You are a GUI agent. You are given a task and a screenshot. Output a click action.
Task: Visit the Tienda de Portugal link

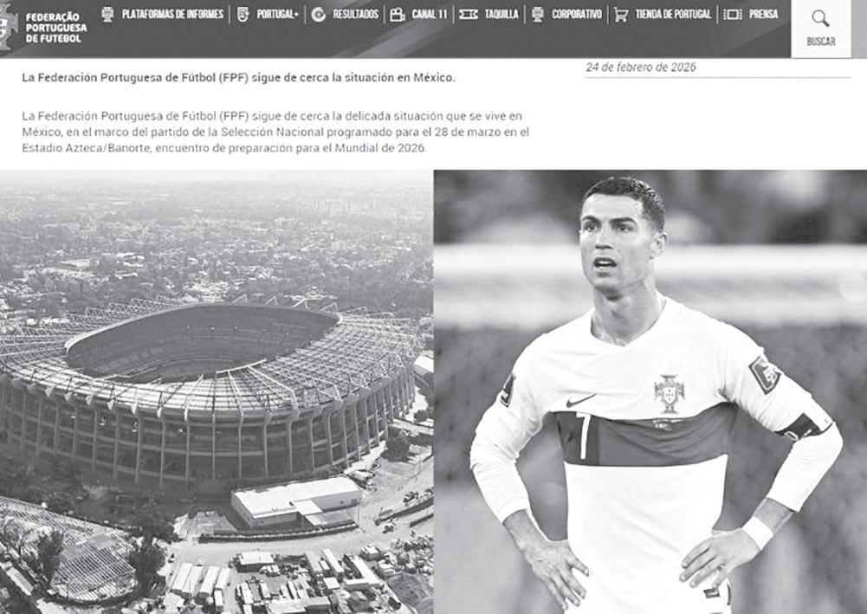coord(673,15)
